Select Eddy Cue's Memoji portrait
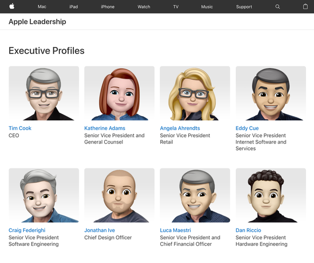Image resolution: width=314 pixels, height=263 pixels. tap(270, 93)
